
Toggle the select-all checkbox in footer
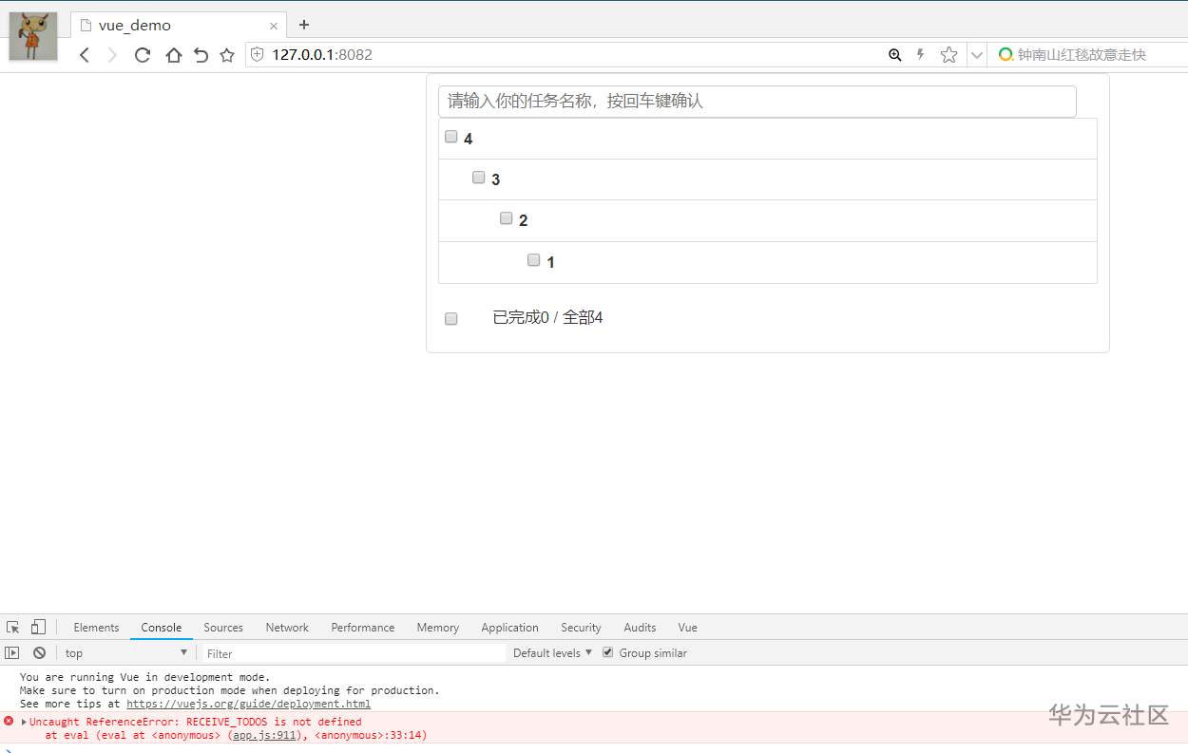451,319
